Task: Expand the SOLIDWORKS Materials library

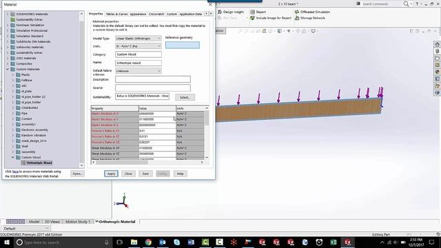Action: click(8, 14)
